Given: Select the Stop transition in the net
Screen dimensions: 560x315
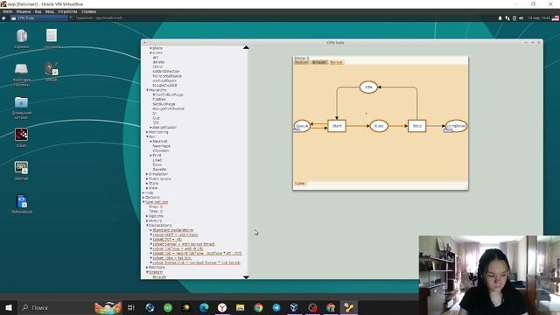Looking at the screenshot, I should tap(416, 126).
